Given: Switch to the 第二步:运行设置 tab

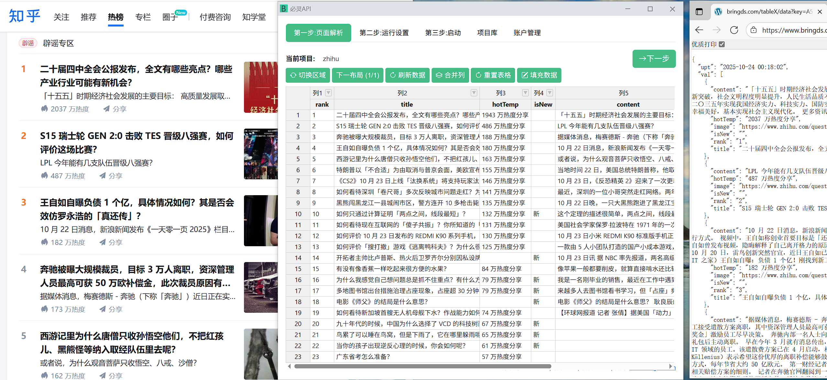Looking at the screenshot, I should pyautogui.click(x=384, y=33).
